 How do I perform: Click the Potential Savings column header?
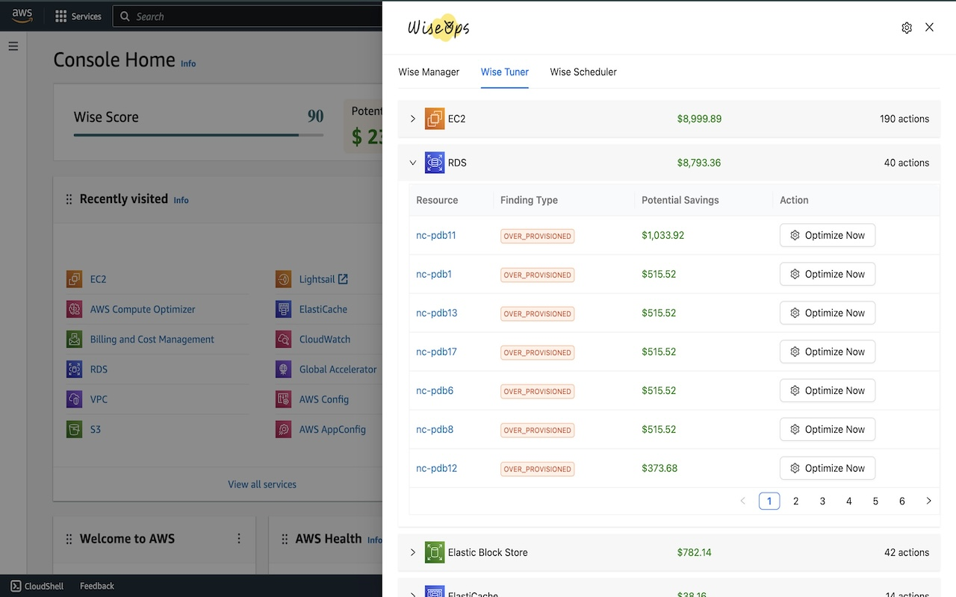pos(680,200)
